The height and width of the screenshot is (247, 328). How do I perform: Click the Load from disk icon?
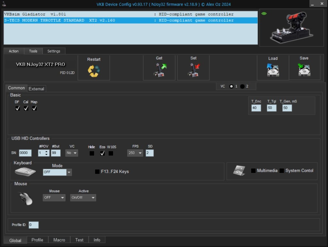(273, 70)
